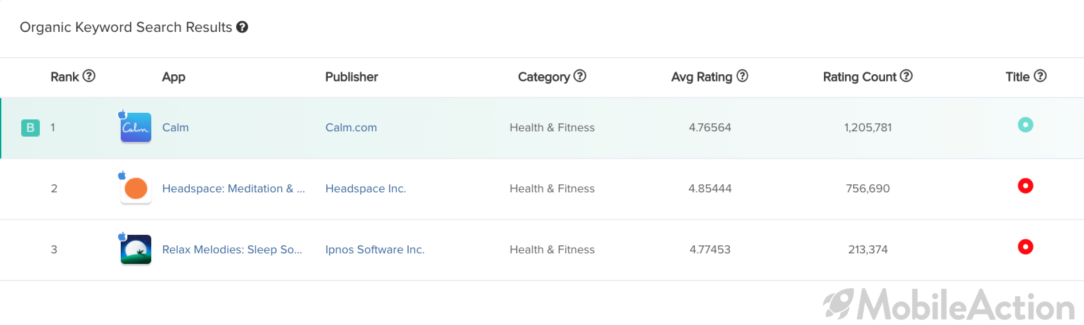Viewport: 1084px width, 325px height.
Task: Click the red Title indicator for Relax Melodies
Action: click(1025, 247)
